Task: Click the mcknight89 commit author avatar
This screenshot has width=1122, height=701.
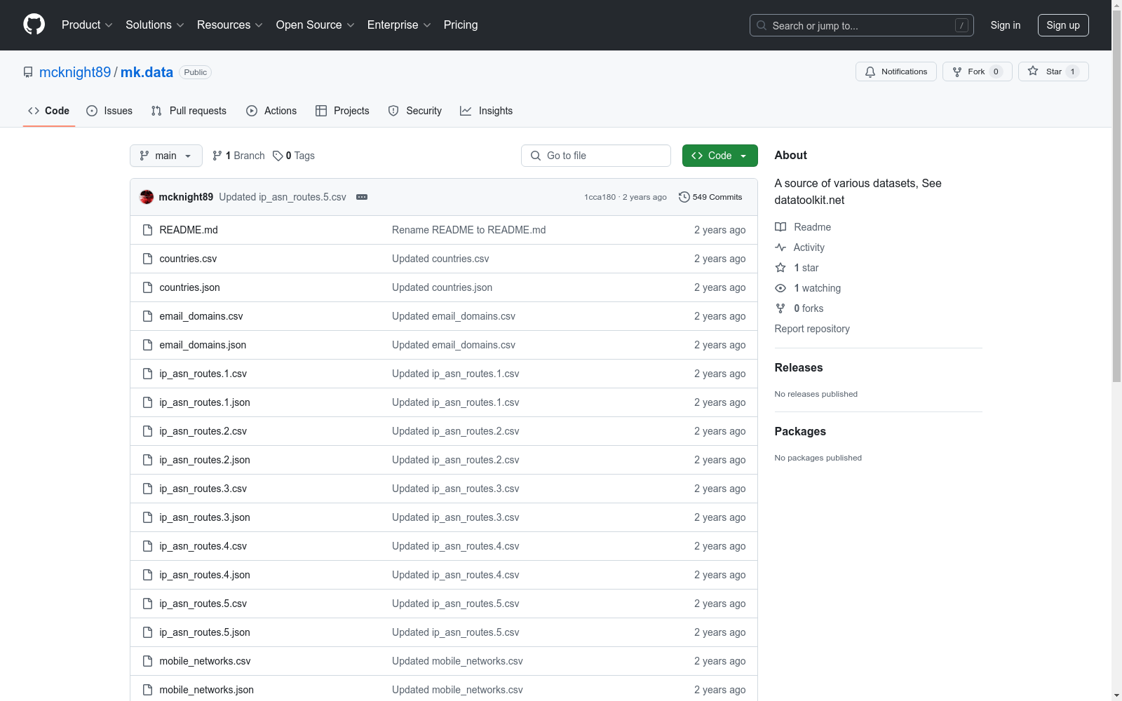Action: [x=147, y=197]
